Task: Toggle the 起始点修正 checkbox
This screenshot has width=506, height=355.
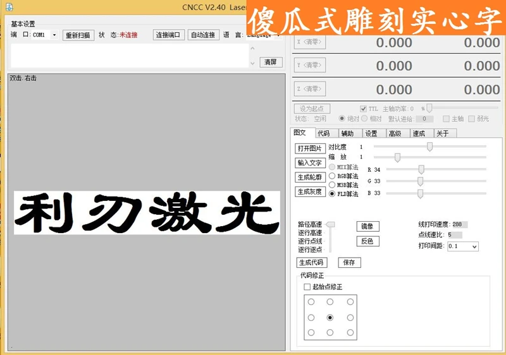Action: pos(307,287)
